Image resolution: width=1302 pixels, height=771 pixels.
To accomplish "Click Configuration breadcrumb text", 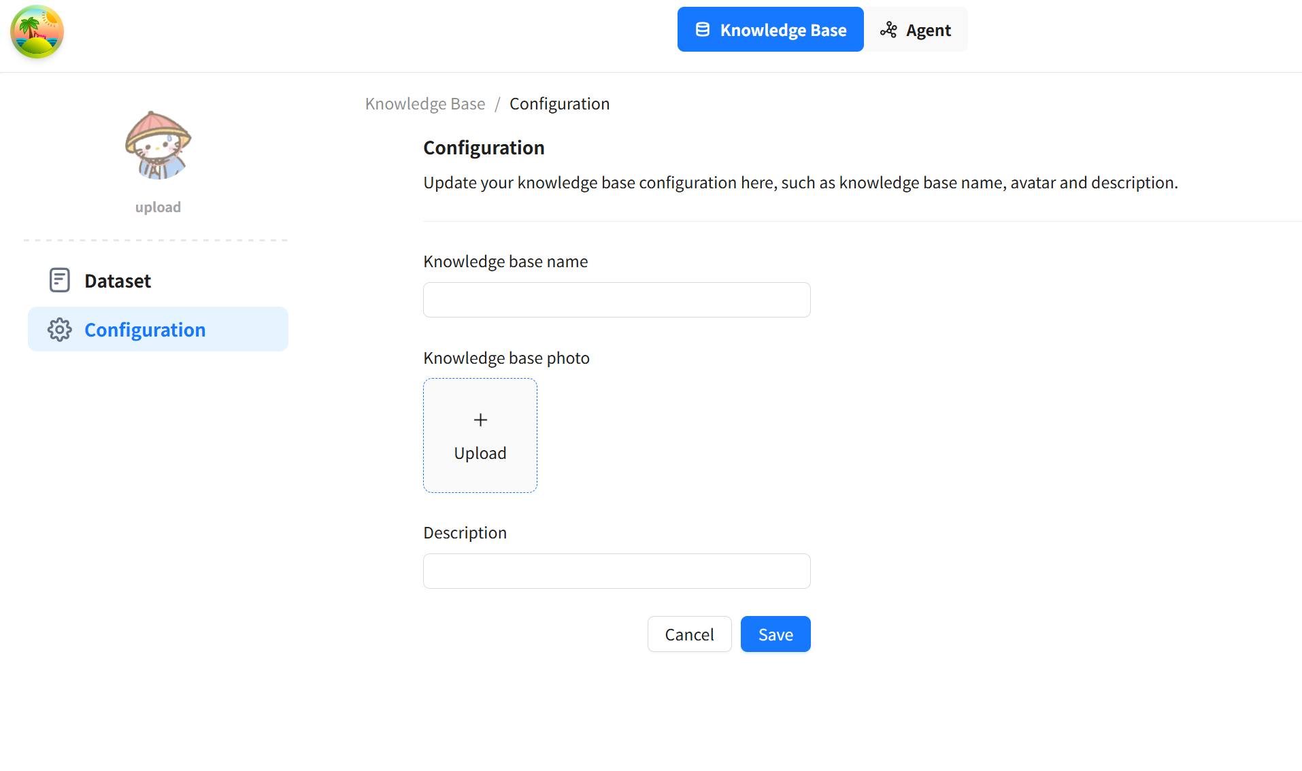I will point(559,104).
